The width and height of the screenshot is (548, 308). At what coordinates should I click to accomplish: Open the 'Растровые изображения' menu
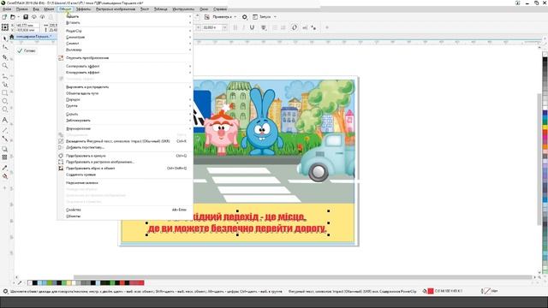point(116,9)
